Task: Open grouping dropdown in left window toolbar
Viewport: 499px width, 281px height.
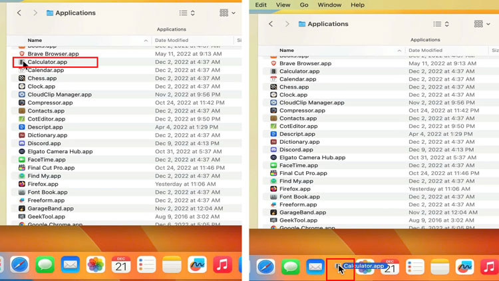Action: tap(228, 13)
